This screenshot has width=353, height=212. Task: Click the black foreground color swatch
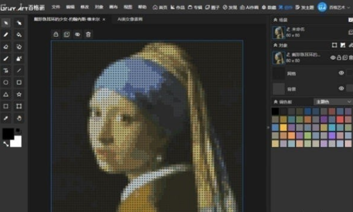tap(8, 134)
